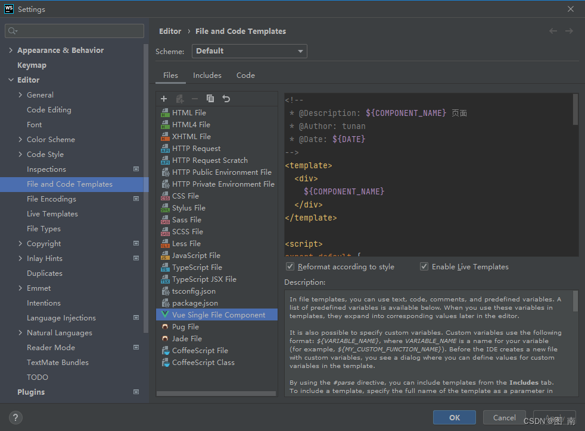This screenshot has width=585, height=431.
Task: Switch to the Includes tab
Action: point(207,75)
